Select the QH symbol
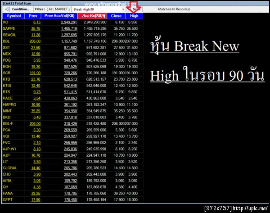The height and width of the screenshot is (213, 270). pos(5,187)
